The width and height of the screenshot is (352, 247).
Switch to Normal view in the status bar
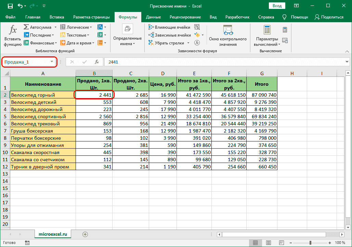click(x=256, y=243)
